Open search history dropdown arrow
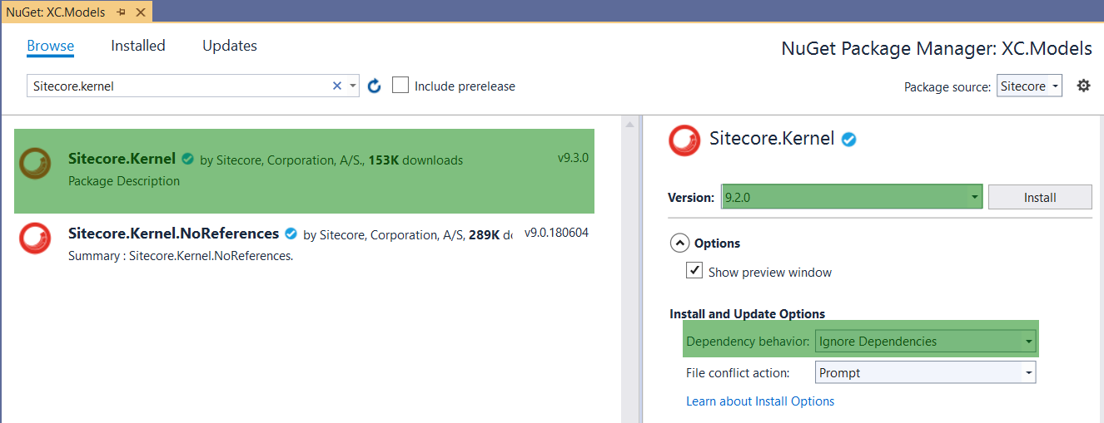The image size is (1104, 423). pos(353,86)
